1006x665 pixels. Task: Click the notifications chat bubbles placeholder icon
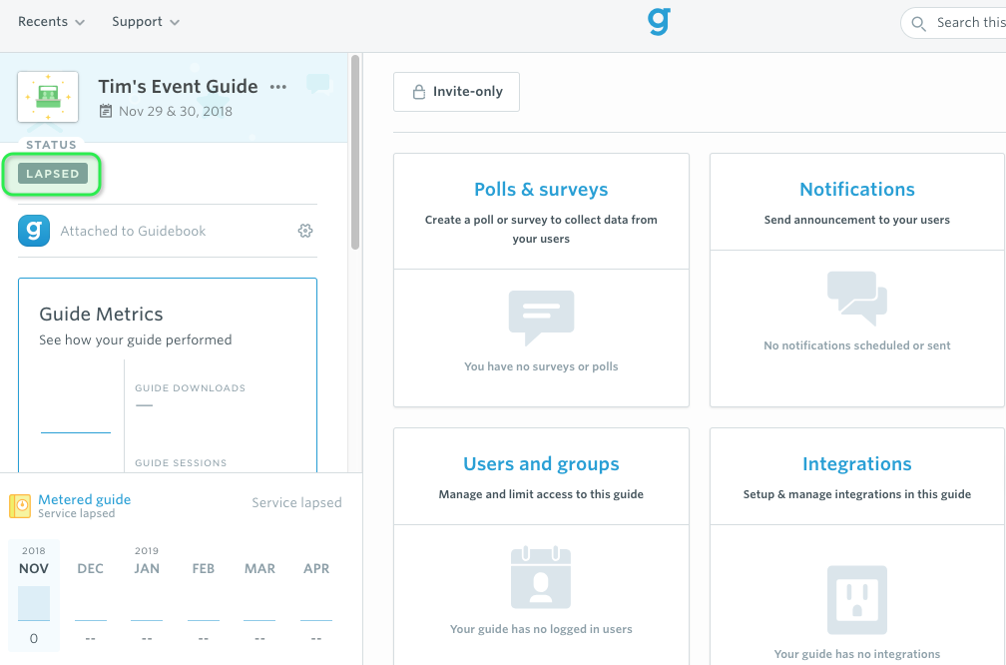click(857, 298)
